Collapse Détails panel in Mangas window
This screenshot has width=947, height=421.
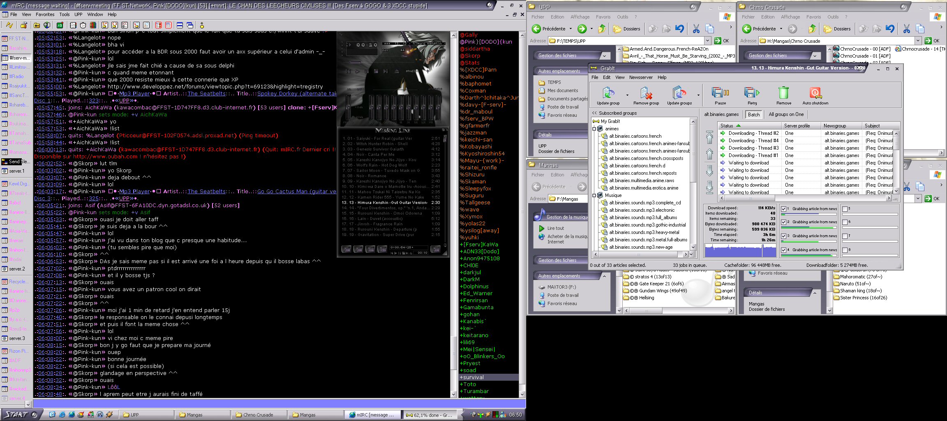(x=814, y=293)
